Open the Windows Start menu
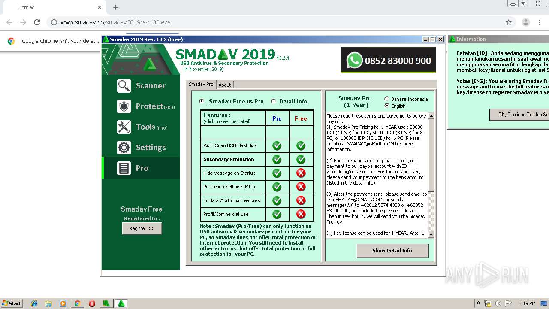549x309 pixels. pos(12,303)
